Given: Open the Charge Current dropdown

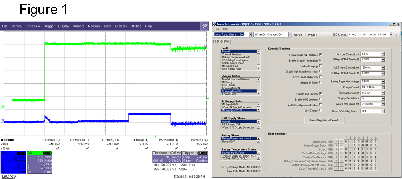Looking at the screenshot, I should coord(383,87).
